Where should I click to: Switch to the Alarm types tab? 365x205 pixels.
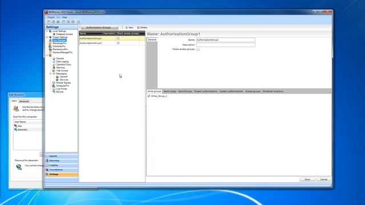coord(170,91)
